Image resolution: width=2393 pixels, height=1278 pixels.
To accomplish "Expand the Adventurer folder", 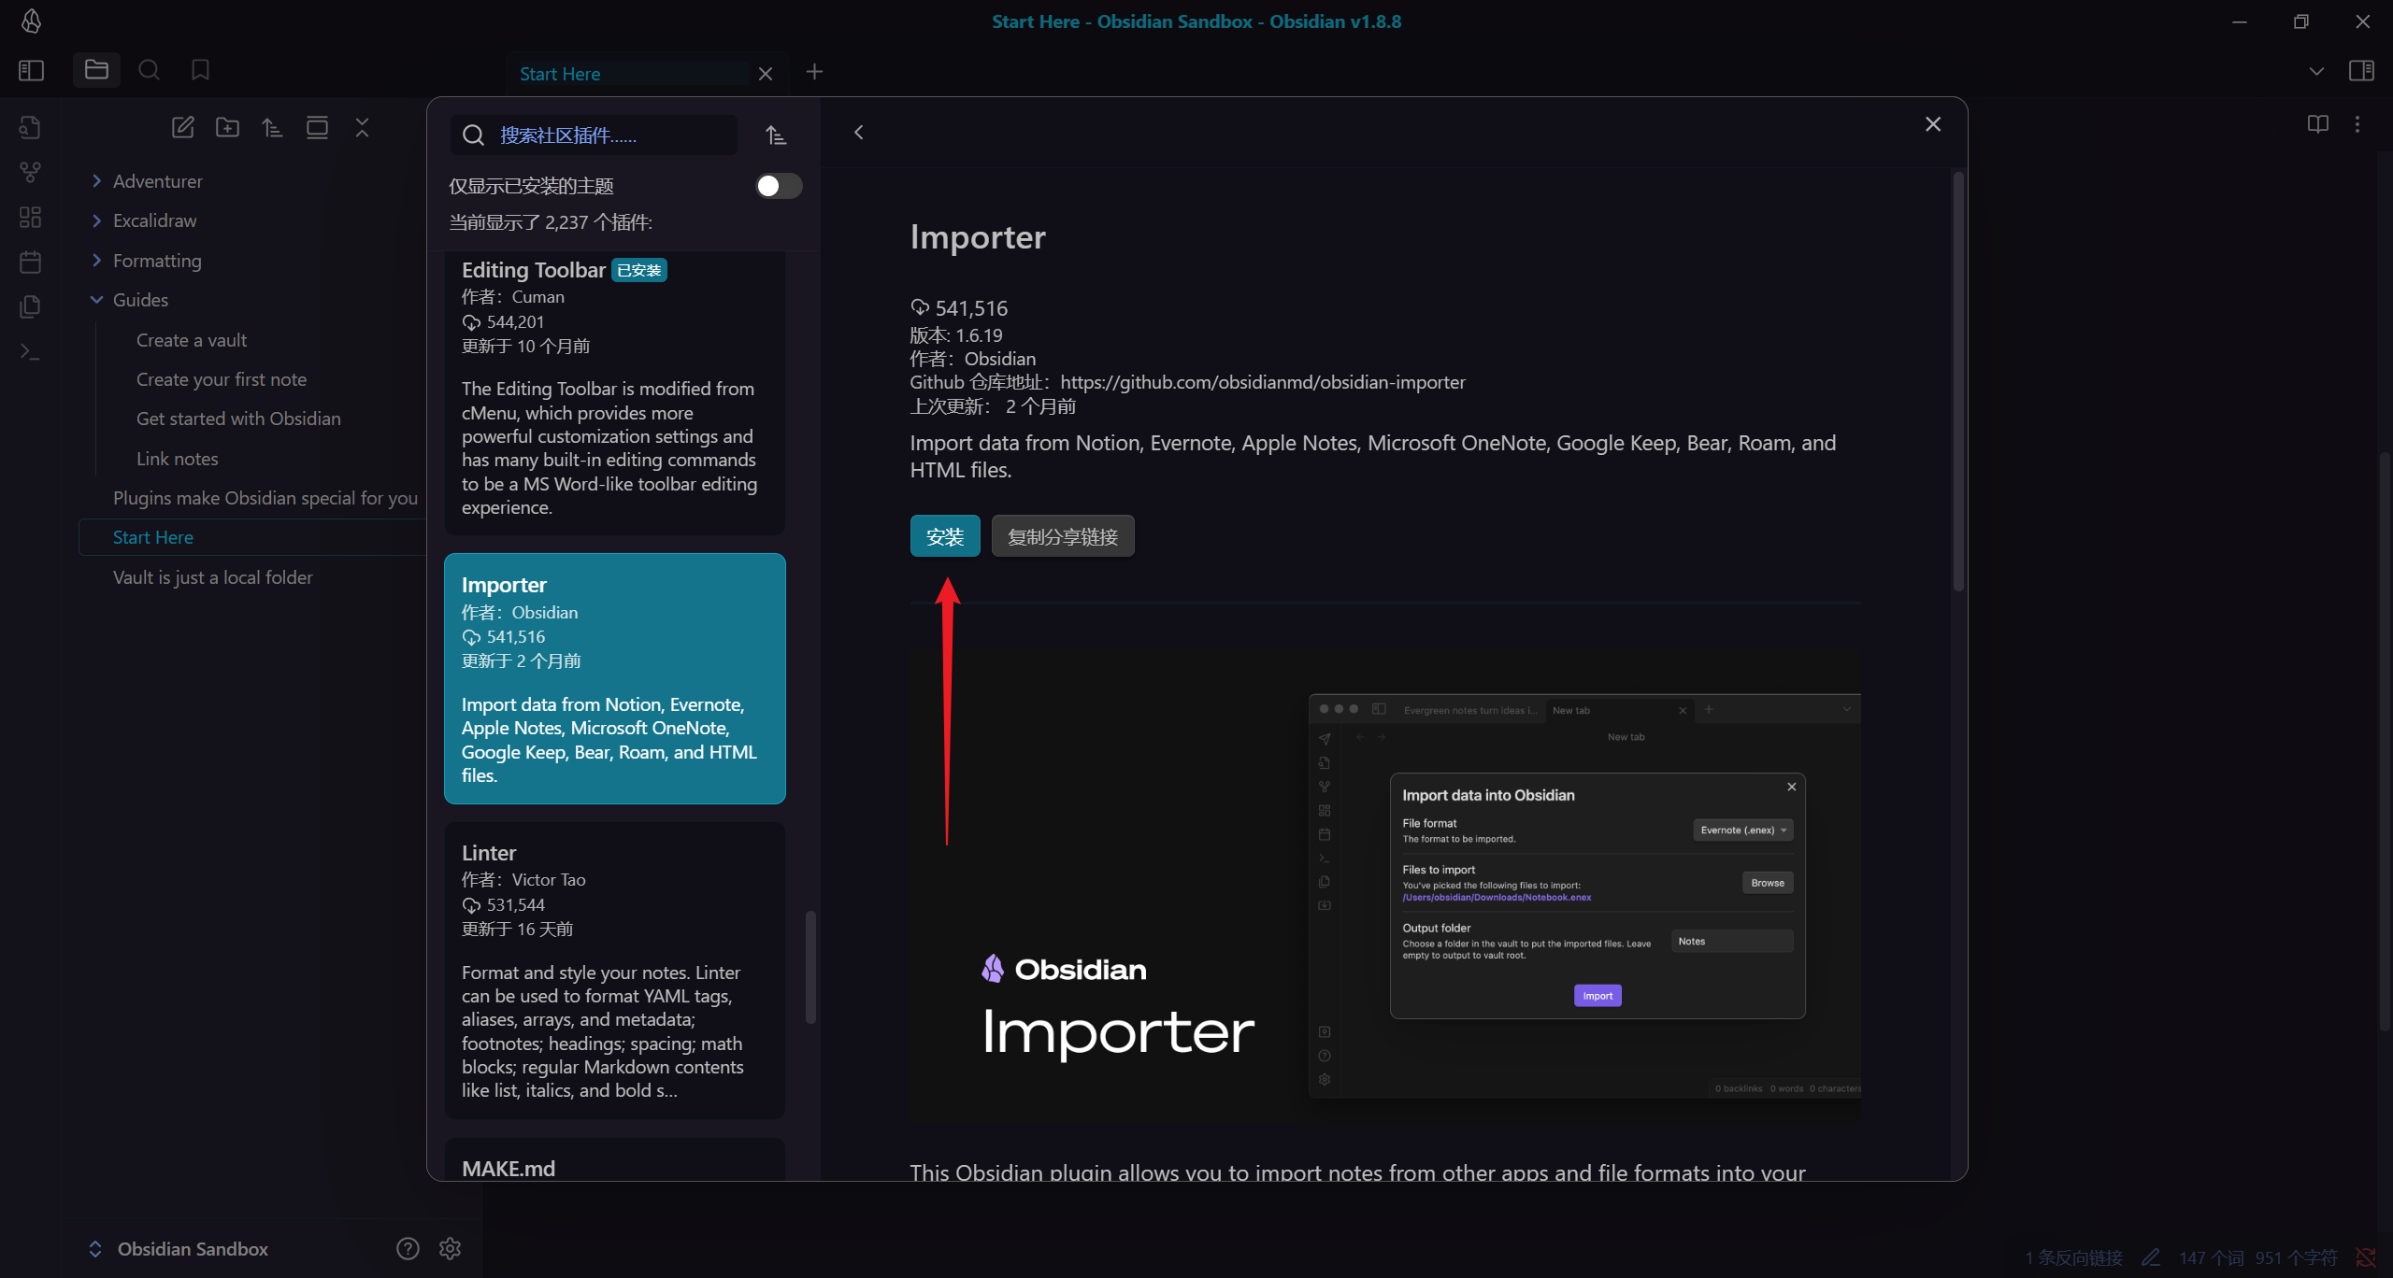I will point(157,181).
